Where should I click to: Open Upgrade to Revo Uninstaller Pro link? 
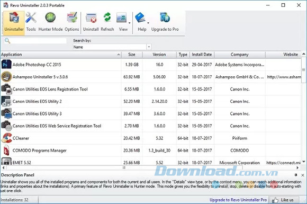(238, 200)
